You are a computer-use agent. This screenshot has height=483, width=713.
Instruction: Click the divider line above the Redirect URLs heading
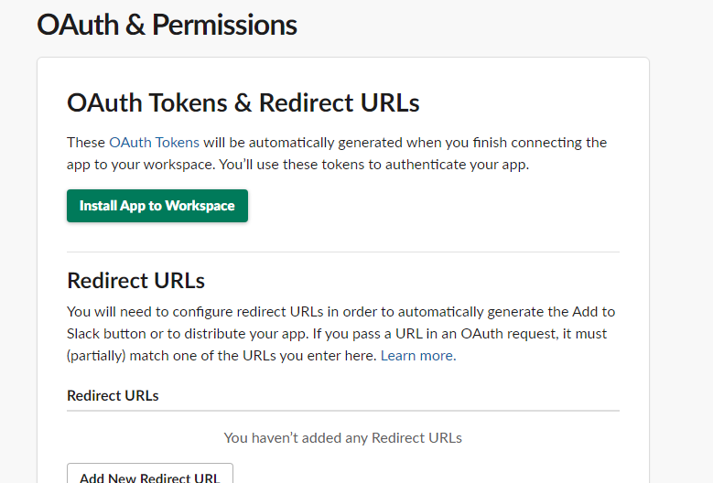tap(342, 252)
